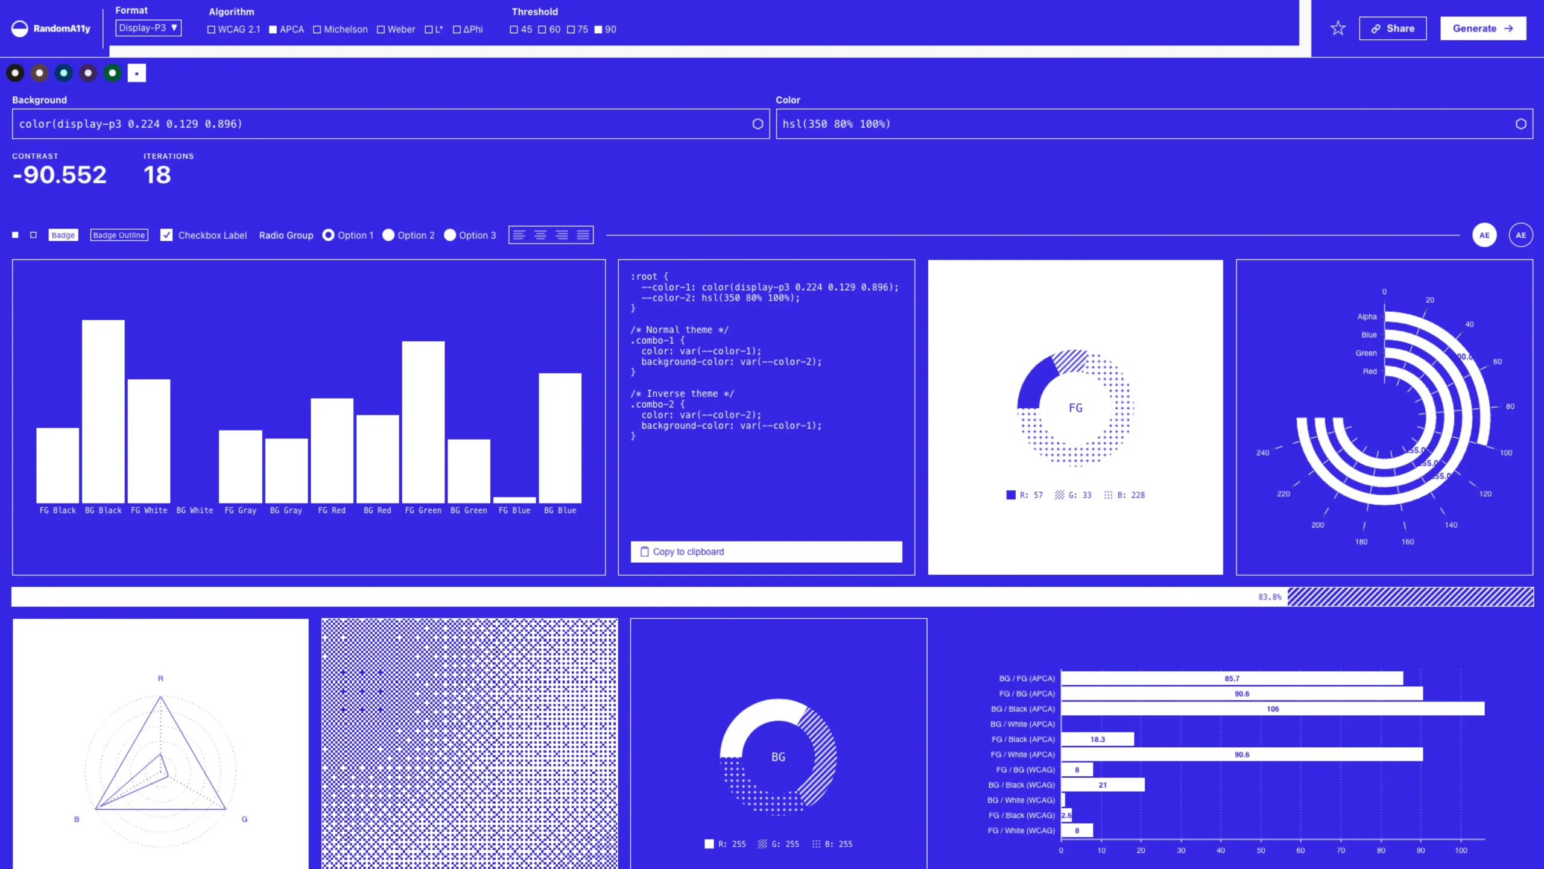Screen dimensions: 1544x869
Task: Uncheck the Checkbox Label checkbox
Action: click(x=166, y=235)
